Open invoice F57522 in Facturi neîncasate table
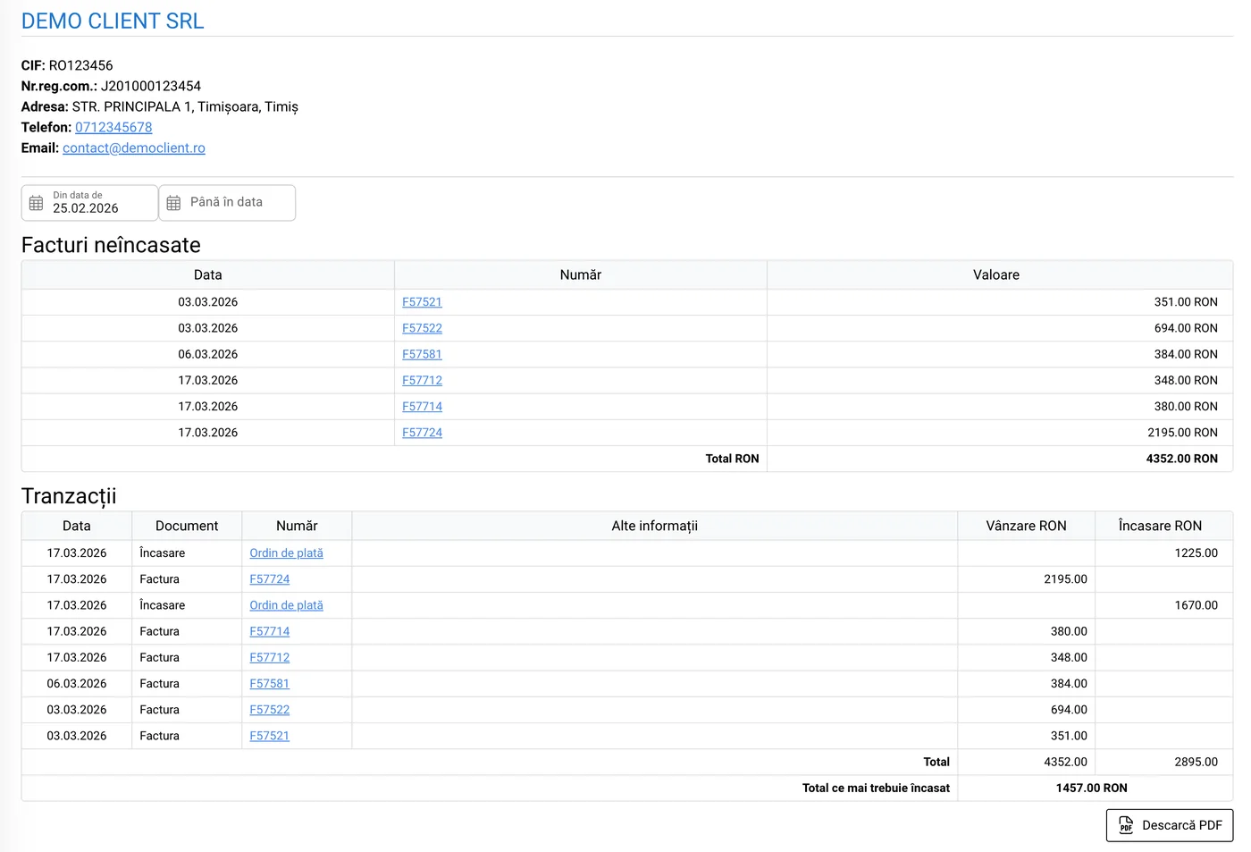Image resolution: width=1251 pixels, height=852 pixels. click(x=422, y=328)
